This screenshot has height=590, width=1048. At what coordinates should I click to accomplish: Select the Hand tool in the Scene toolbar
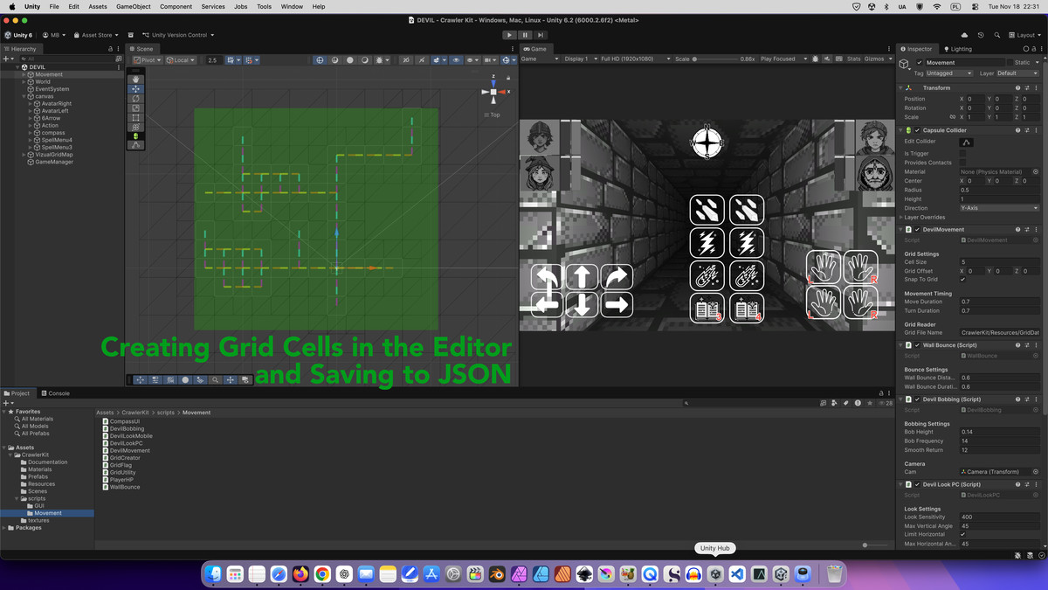point(135,79)
